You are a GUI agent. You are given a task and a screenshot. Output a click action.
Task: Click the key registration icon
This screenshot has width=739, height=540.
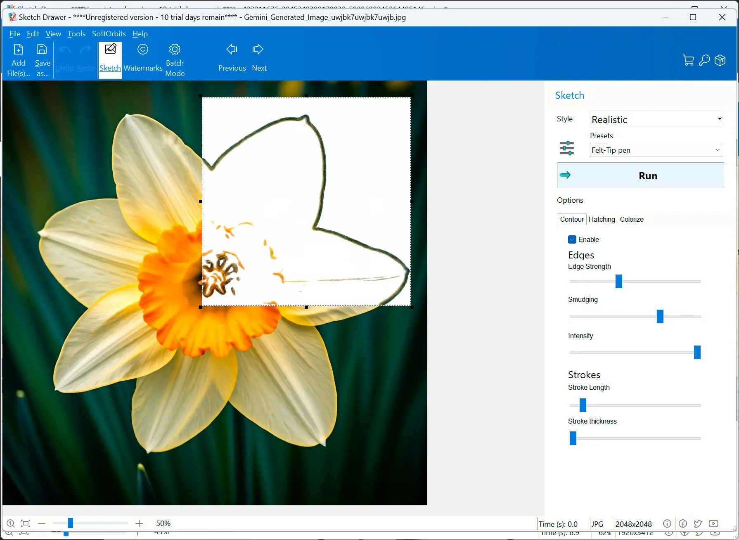tap(704, 60)
